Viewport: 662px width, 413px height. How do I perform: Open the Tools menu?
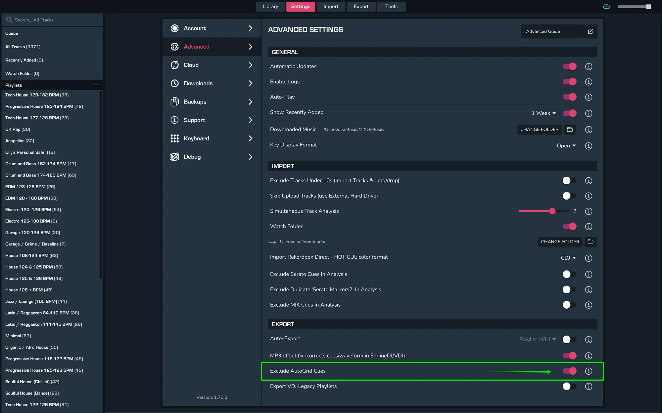[x=391, y=6]
